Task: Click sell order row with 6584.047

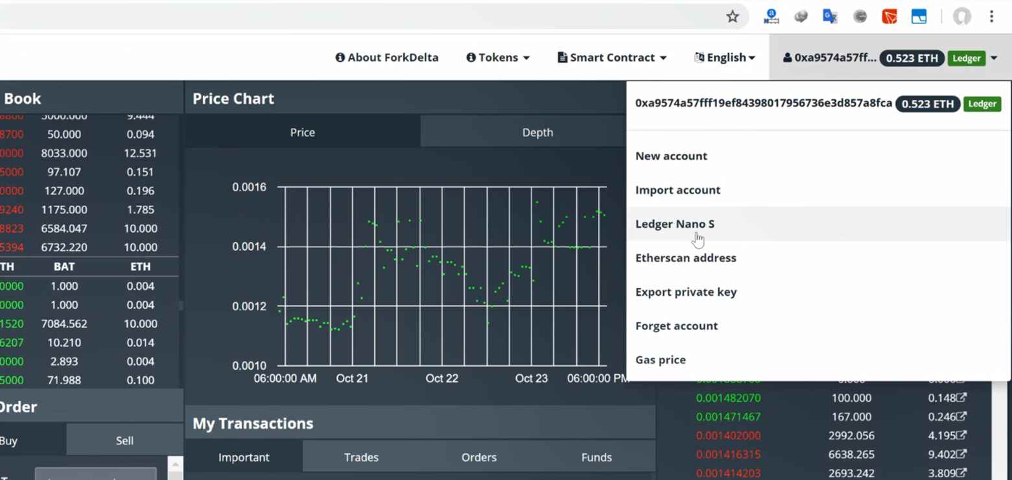Action: pos(89,228)
